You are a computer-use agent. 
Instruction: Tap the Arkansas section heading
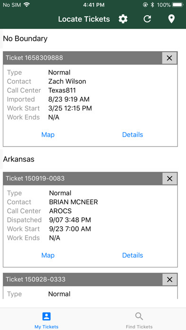(19, 159)
